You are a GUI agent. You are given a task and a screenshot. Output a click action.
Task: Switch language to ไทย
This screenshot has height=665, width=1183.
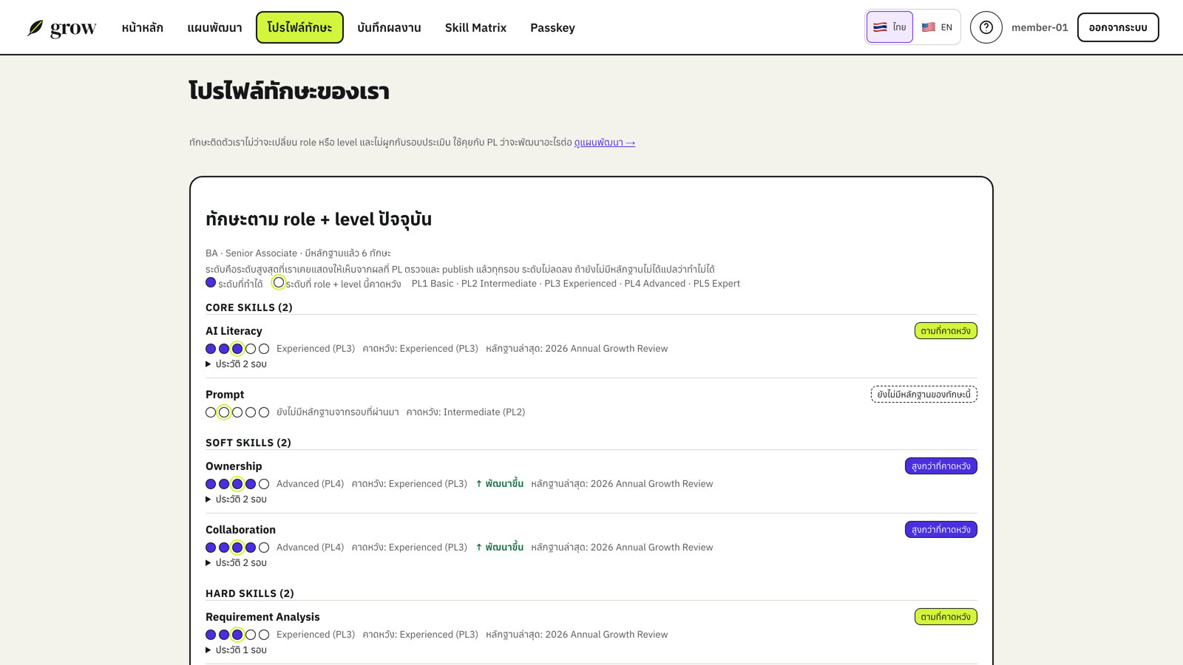pos(889,27)
